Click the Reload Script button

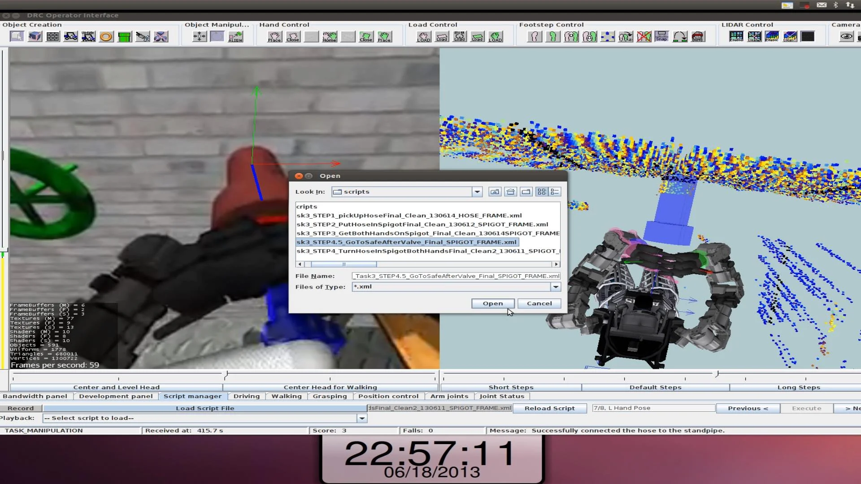550,408
